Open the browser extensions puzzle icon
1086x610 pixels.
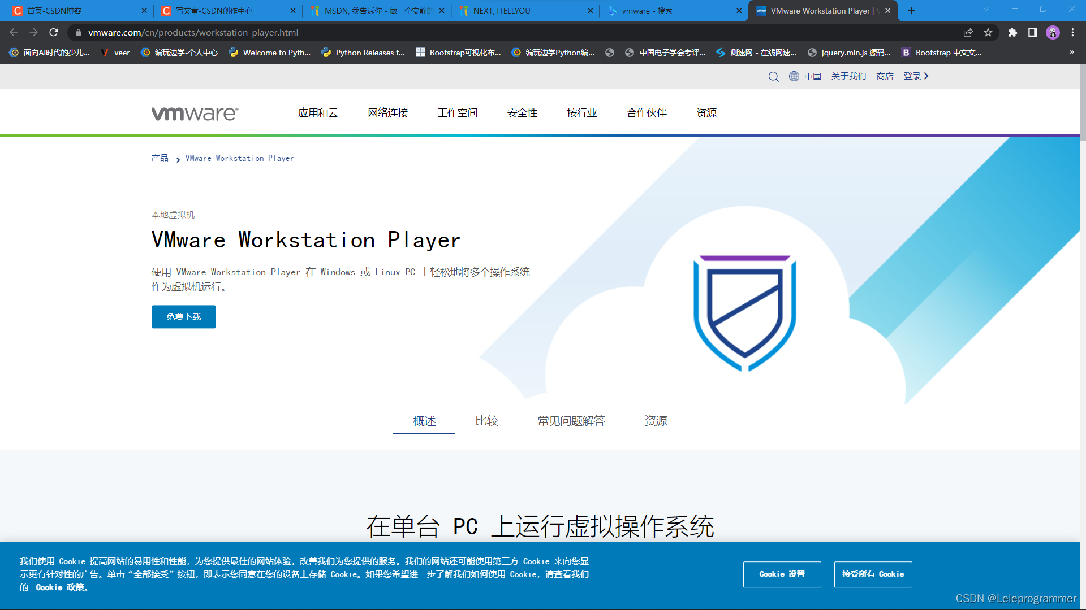pos(1012,33)
